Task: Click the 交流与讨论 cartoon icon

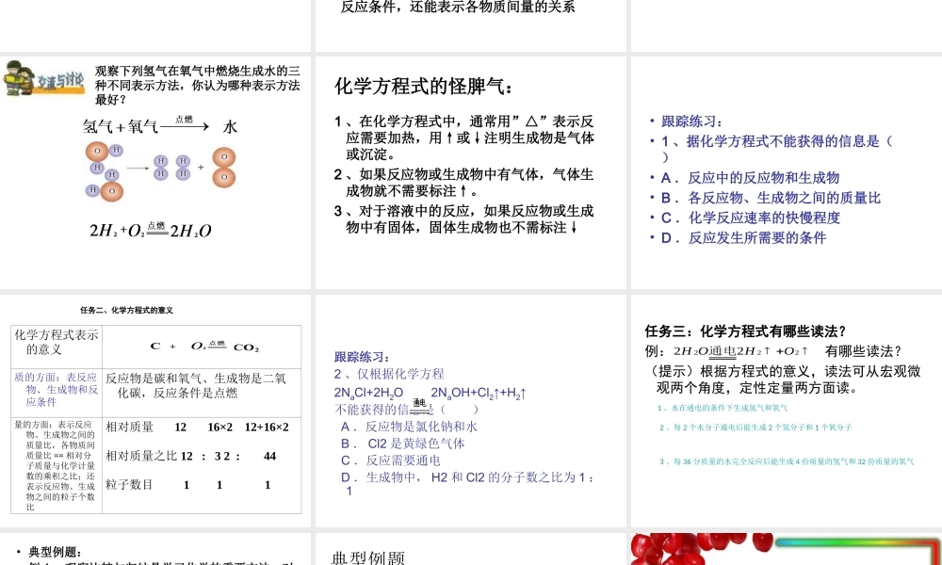Action: point(44,79)
